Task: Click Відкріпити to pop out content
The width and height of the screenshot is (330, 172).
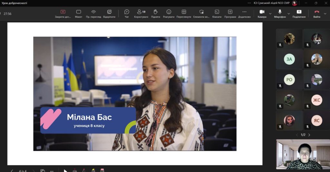Action: 109,13
